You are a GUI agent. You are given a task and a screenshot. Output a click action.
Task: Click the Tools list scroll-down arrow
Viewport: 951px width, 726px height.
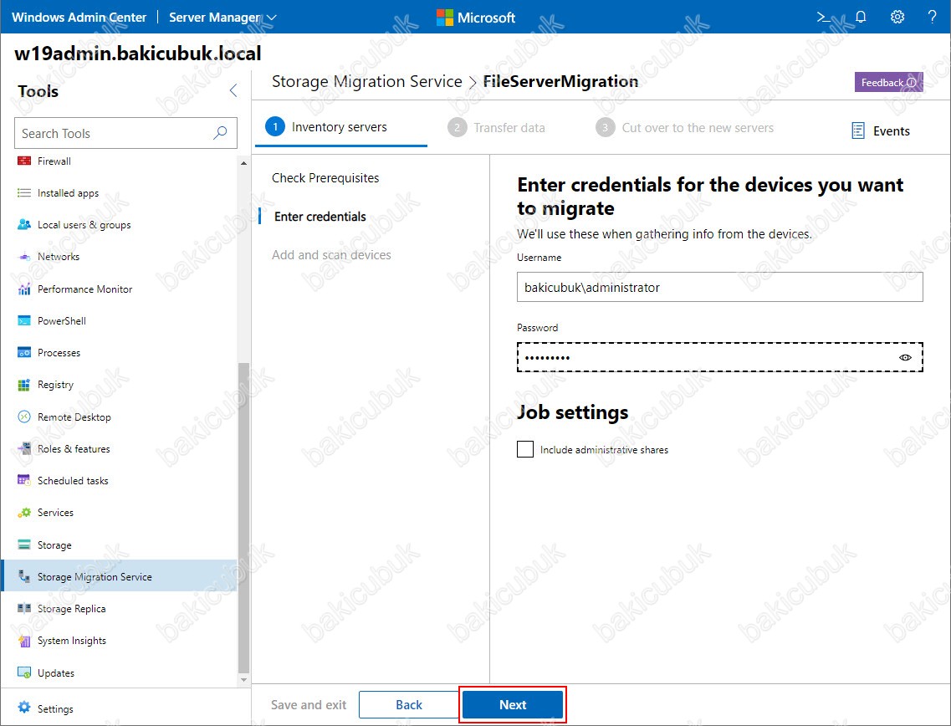(x=243, y=680)
